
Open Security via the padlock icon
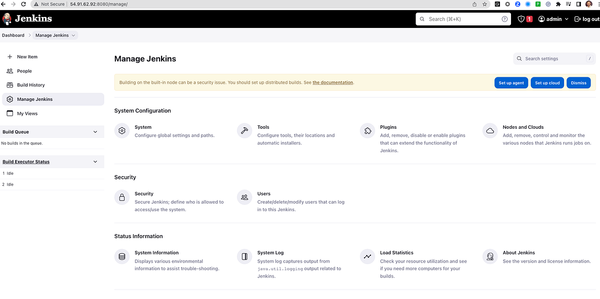click(121, 197)
